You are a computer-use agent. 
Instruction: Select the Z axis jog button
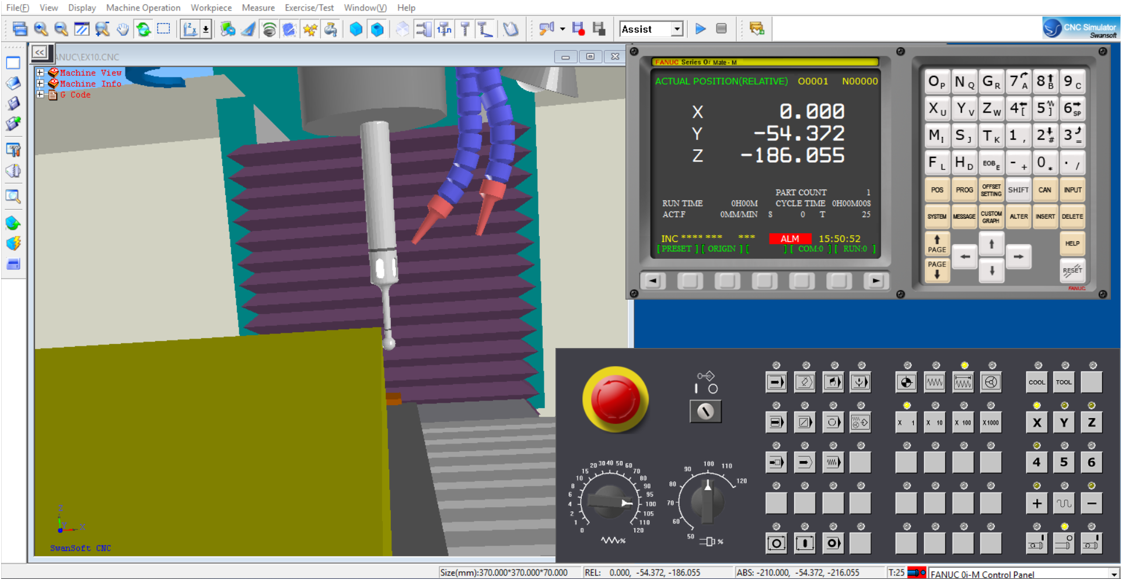(x=1092, y=423)
